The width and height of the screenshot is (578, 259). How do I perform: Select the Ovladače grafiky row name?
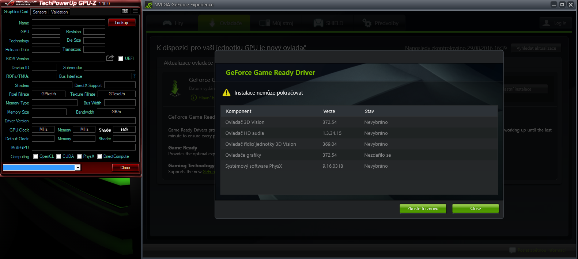click(243, 155)
